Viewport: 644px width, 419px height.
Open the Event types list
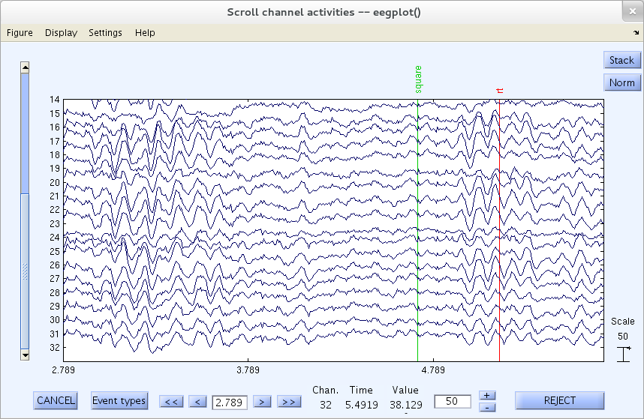119,400
